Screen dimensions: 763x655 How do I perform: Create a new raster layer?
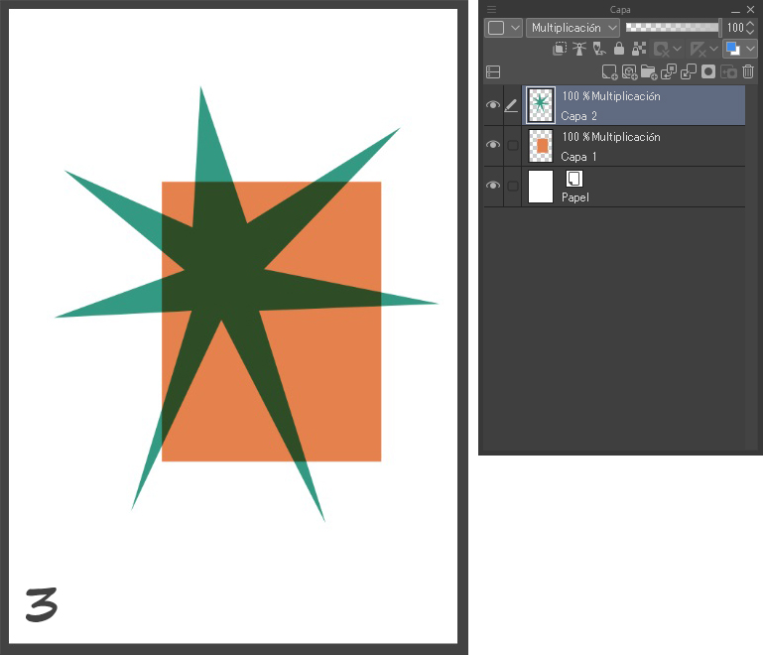[610, 71]
